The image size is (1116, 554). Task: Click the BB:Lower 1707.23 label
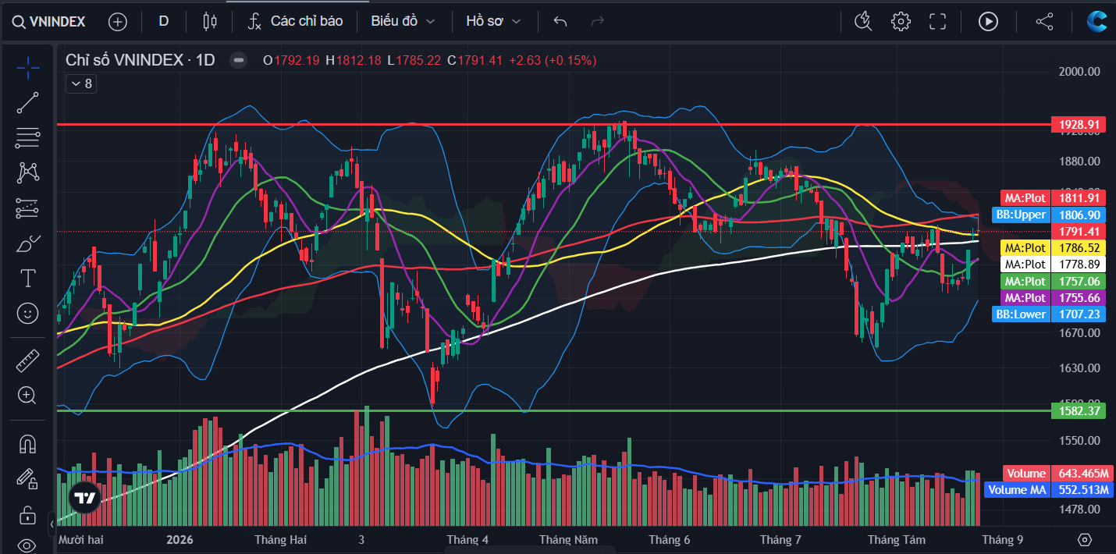(x=1050, y=314)
